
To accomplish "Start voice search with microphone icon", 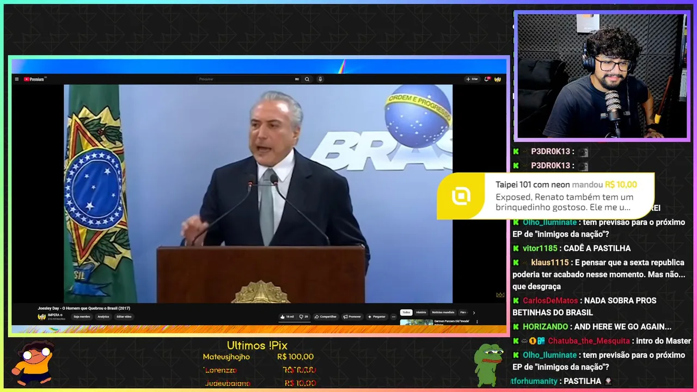I will pos(320,79).
